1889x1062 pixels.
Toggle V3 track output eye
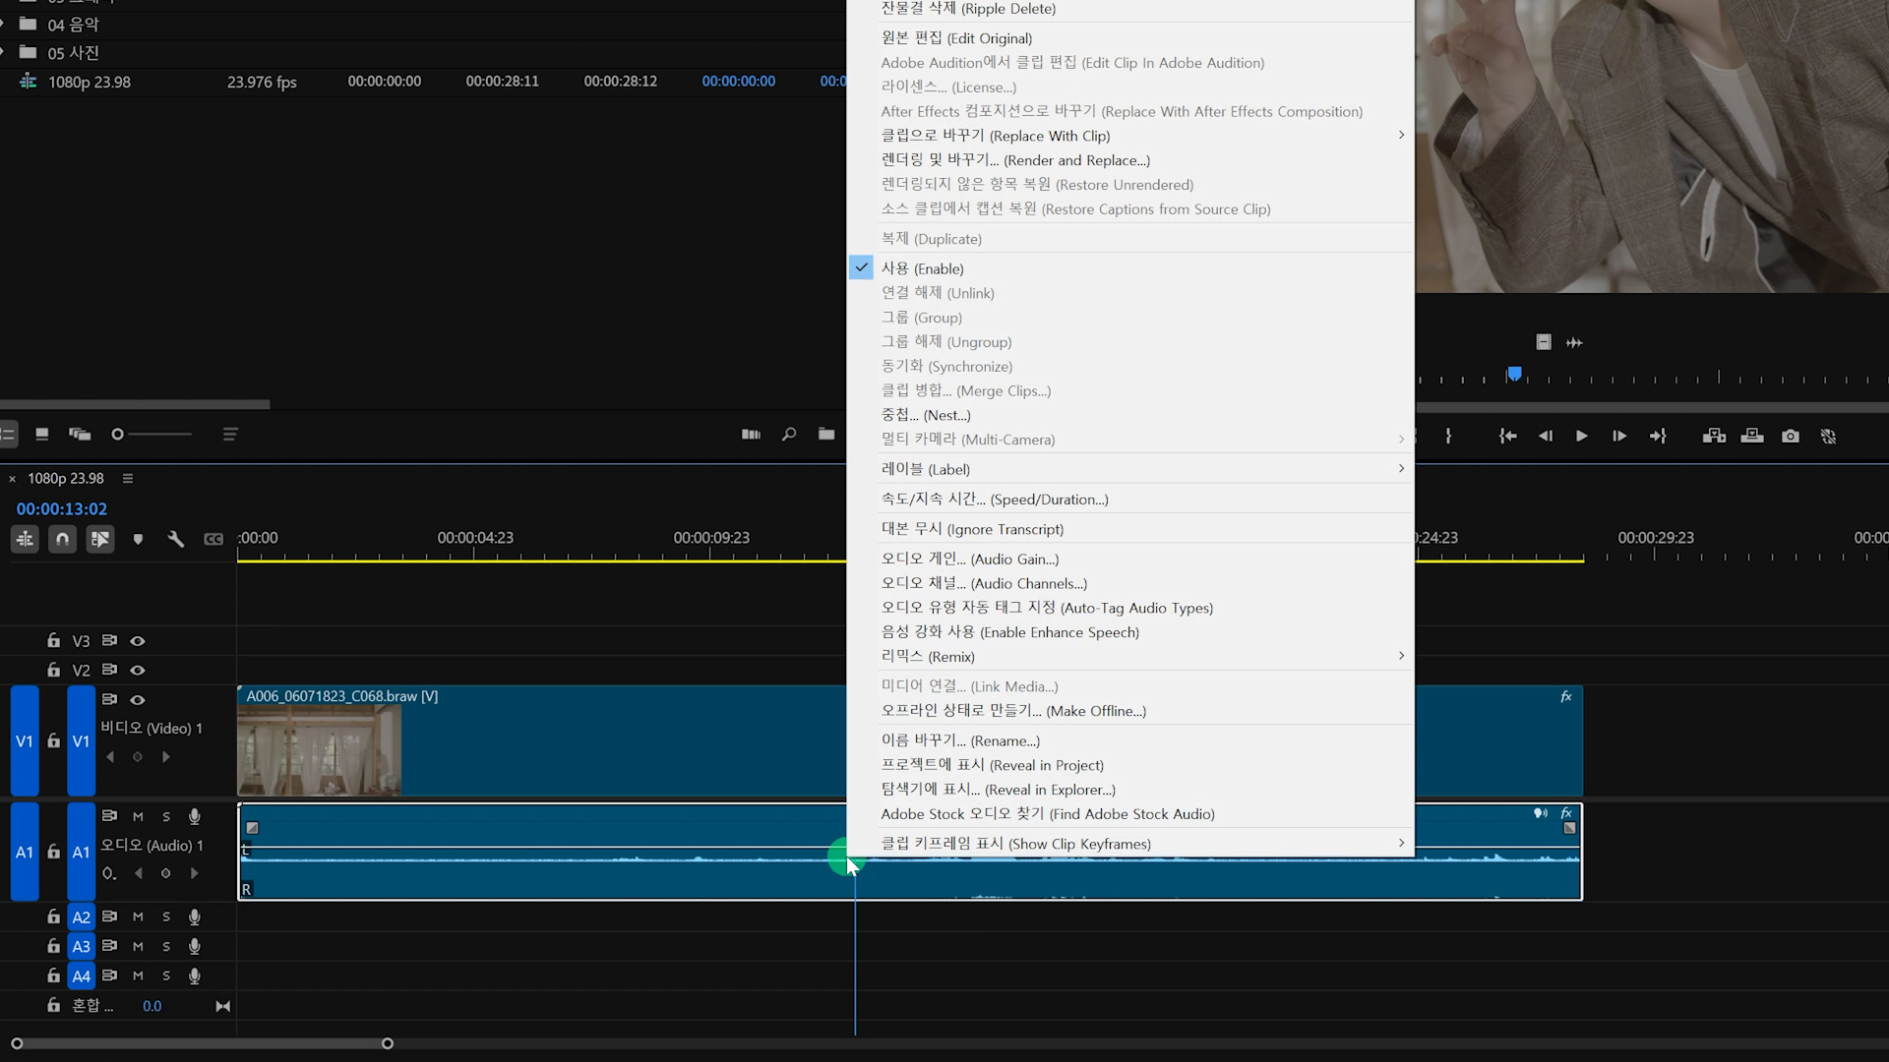point(138,641)
